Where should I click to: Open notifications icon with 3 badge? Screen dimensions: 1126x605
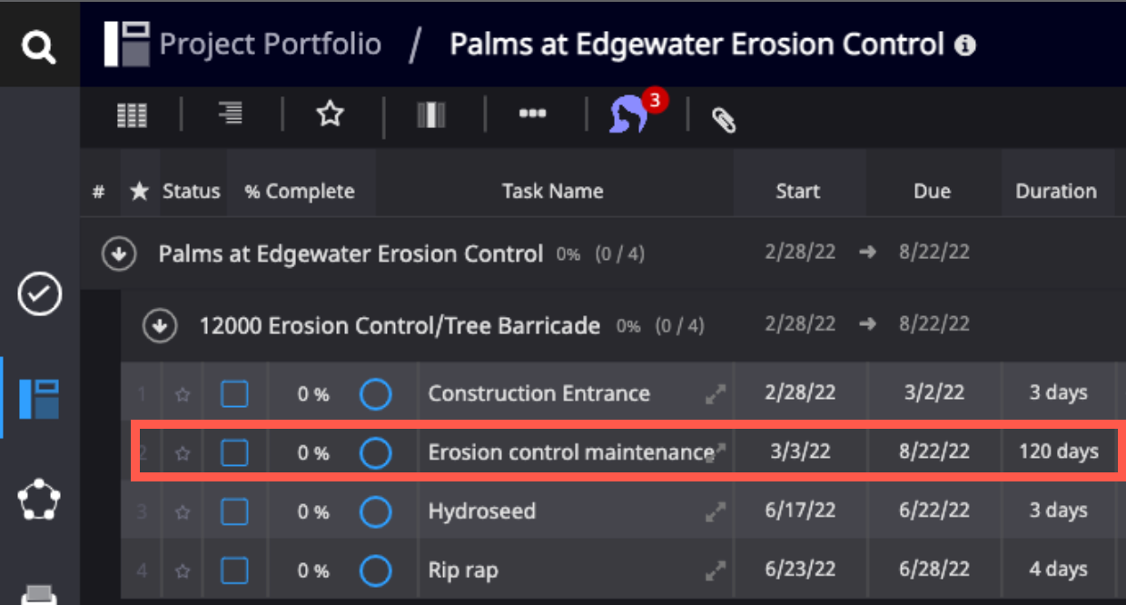(x=631, y=114)
